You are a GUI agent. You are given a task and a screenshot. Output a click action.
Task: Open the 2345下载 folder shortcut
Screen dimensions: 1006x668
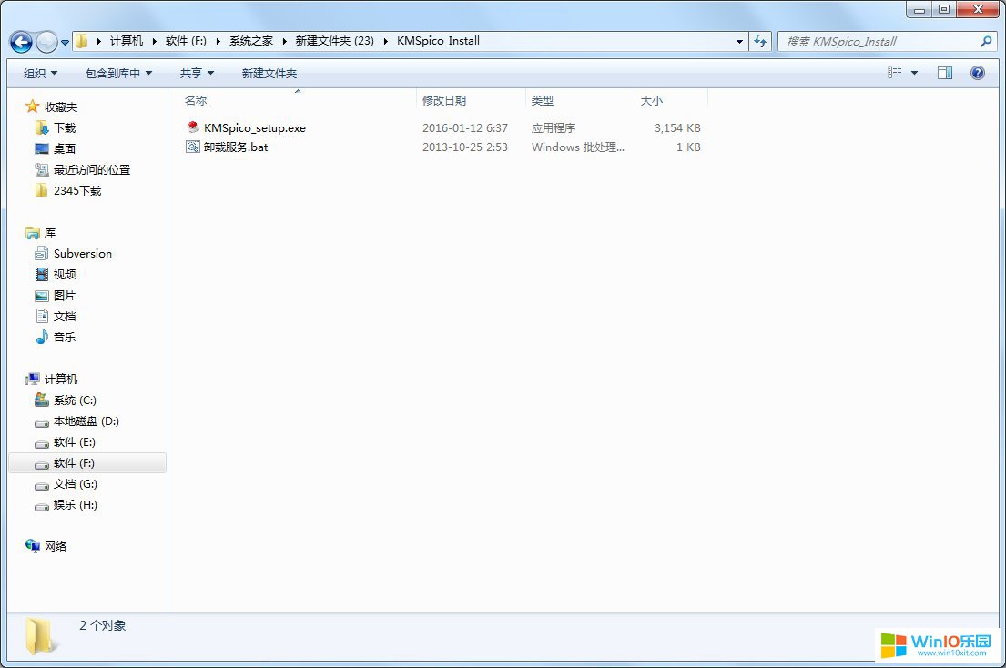pyautogui.click(x=77, y=190)
